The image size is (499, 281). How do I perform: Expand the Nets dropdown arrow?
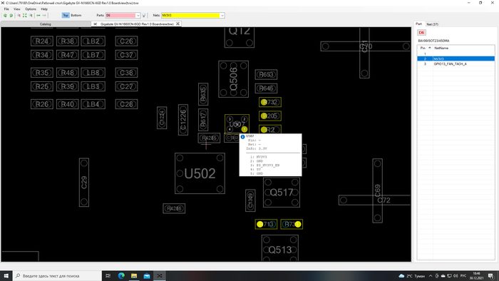click(x=222, y=15)
